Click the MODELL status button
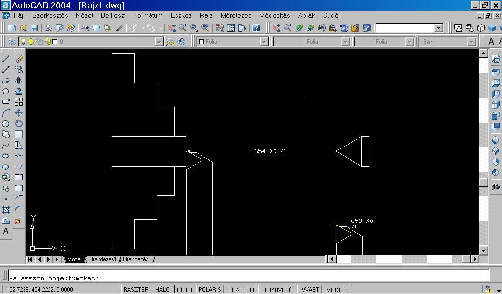 (x=337, y=290)
